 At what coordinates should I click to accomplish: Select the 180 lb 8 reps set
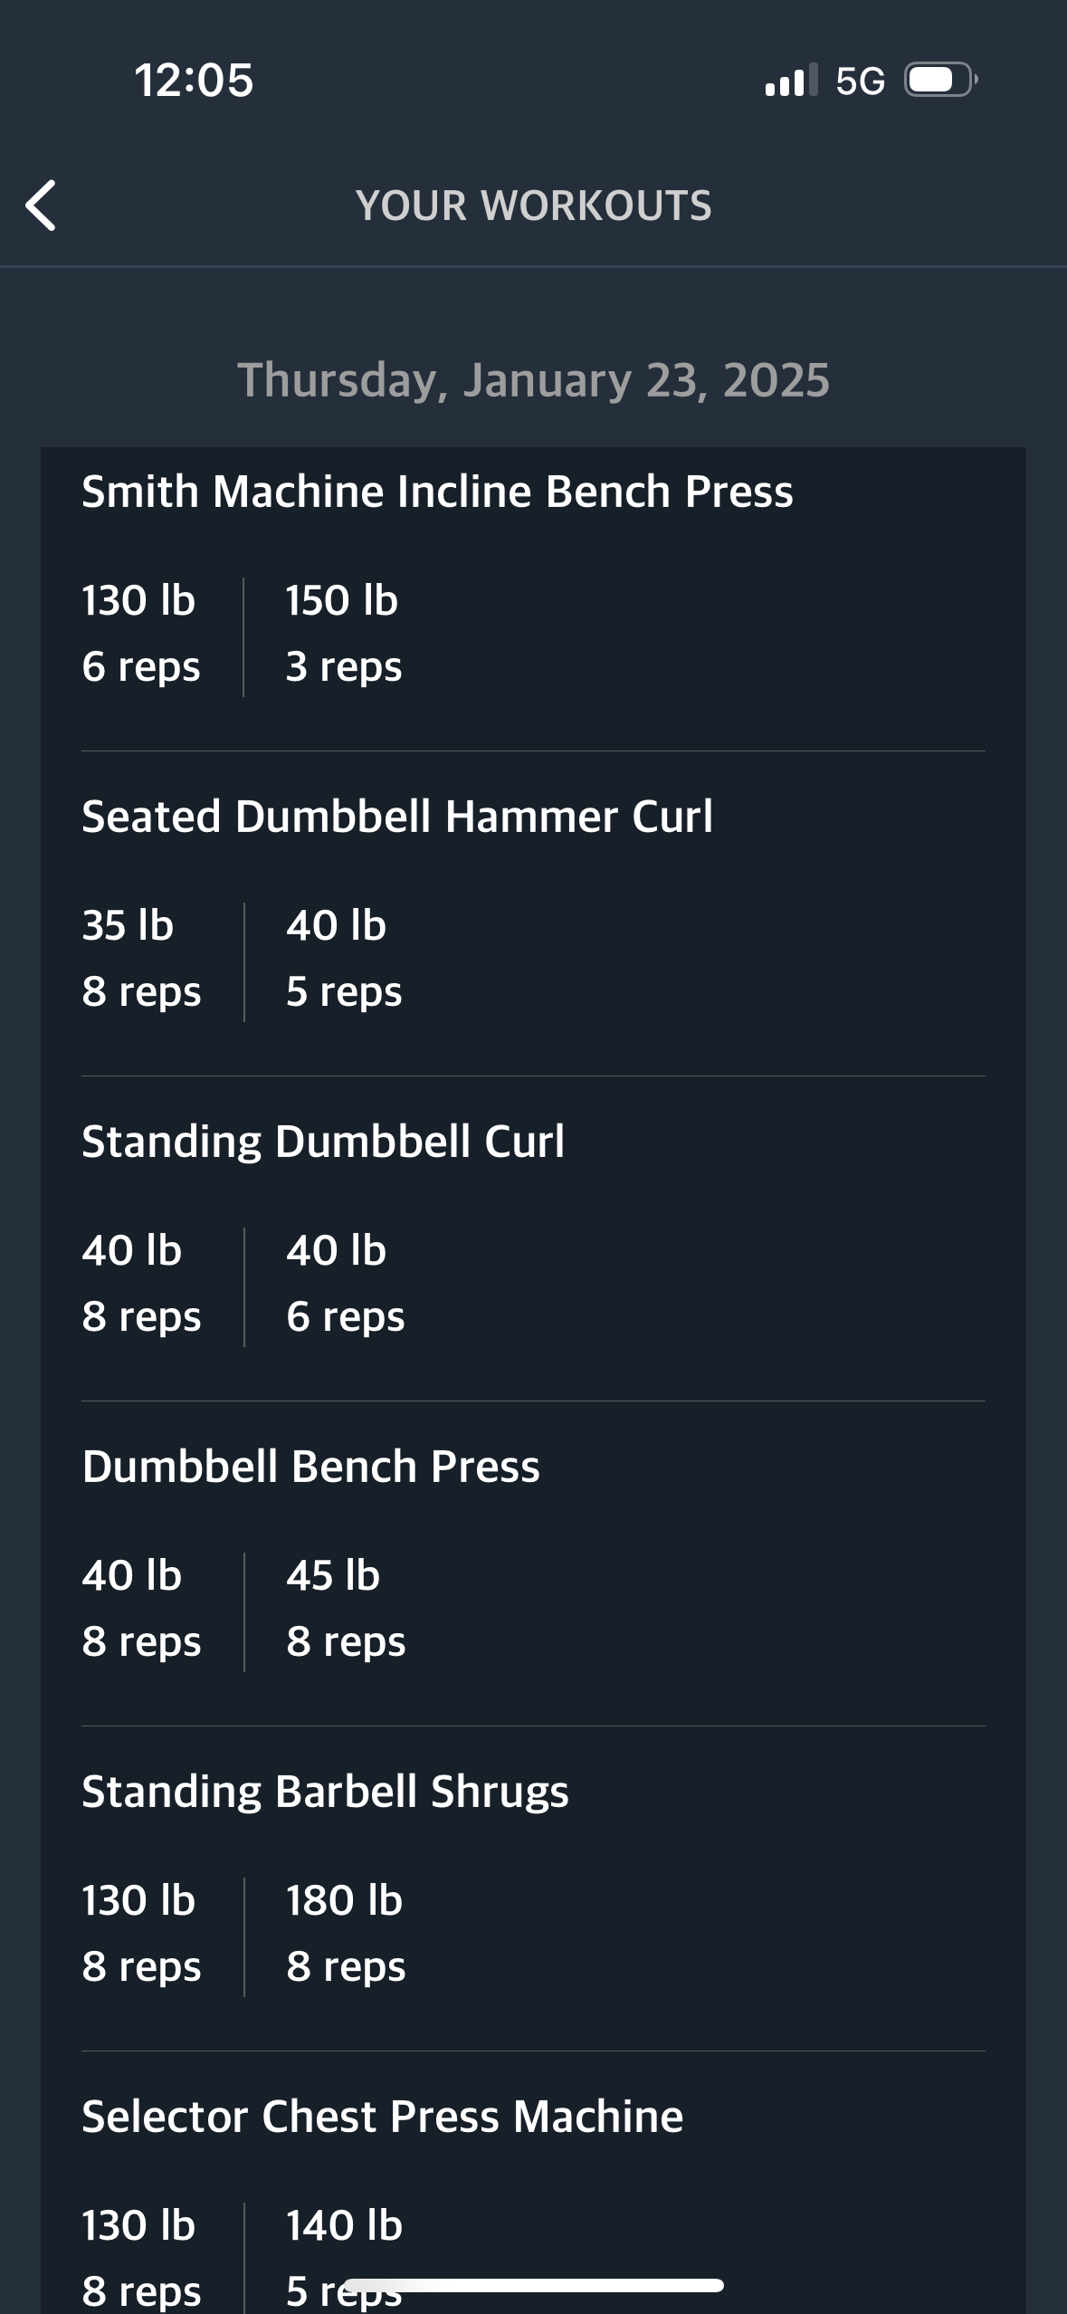pos(346,1934)
